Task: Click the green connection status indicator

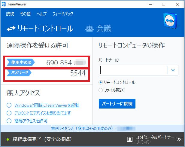Action: click(x=8, y=139)
